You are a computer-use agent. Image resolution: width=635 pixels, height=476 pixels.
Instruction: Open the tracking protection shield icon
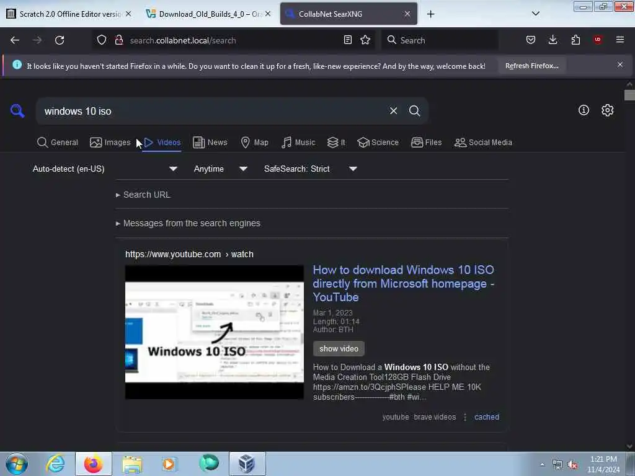tap(102, 40)
